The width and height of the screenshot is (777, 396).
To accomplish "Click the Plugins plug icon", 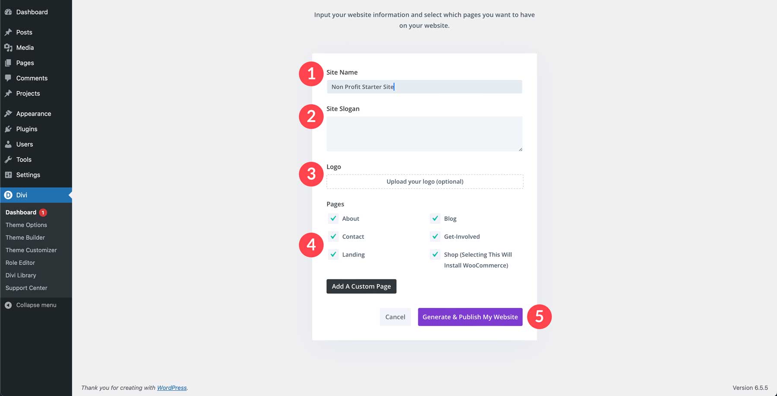I will point(9,129).
